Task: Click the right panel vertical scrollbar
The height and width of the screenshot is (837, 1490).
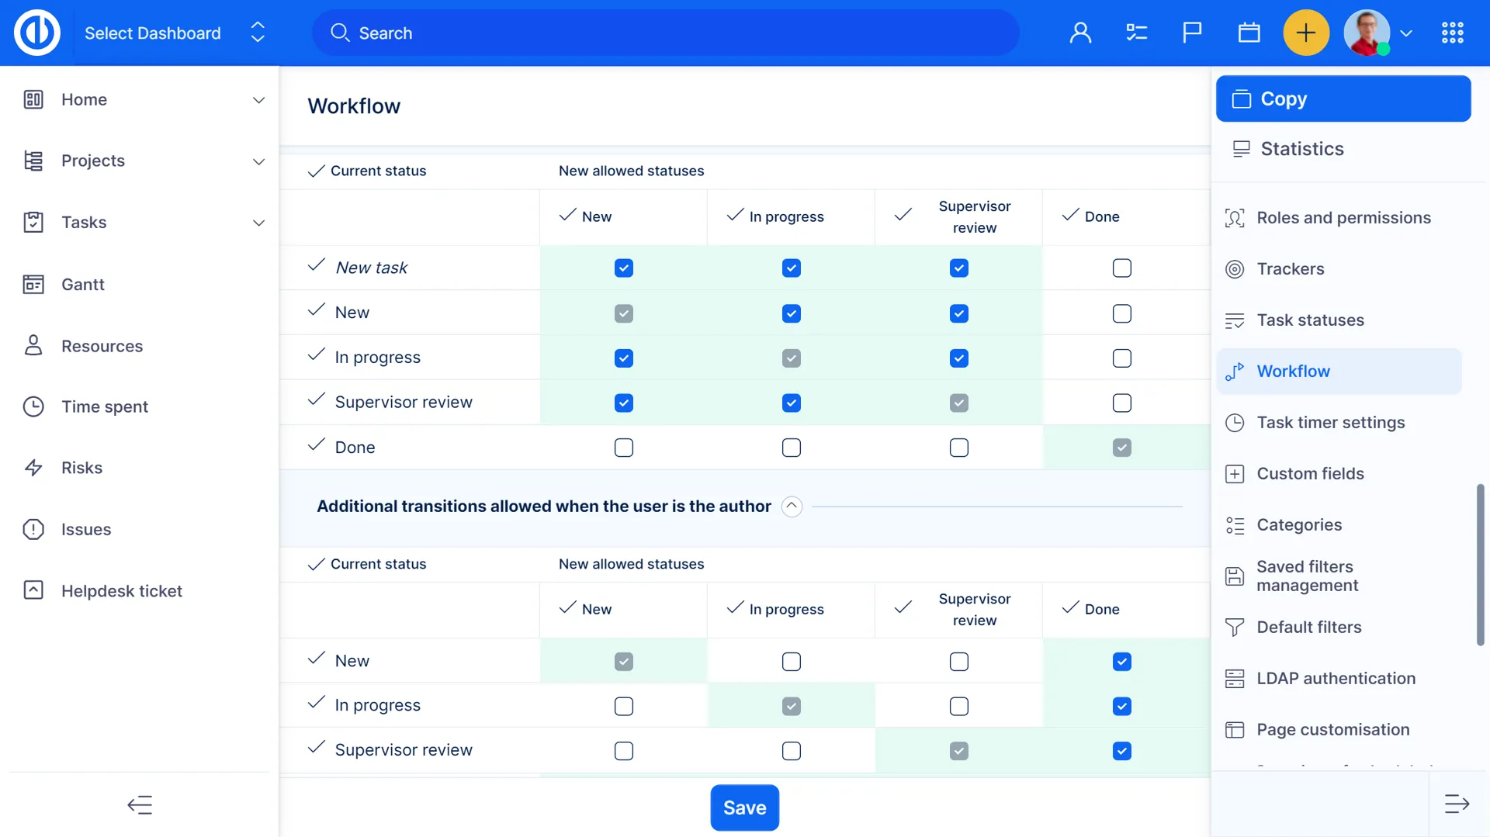Action: (x=1480, y=565)
